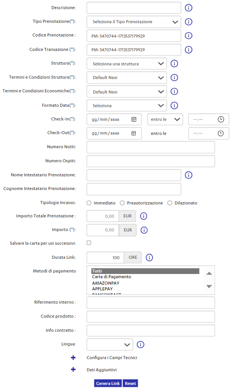
Task: Choose AMAZONPAY payment method
Action: 106,283
